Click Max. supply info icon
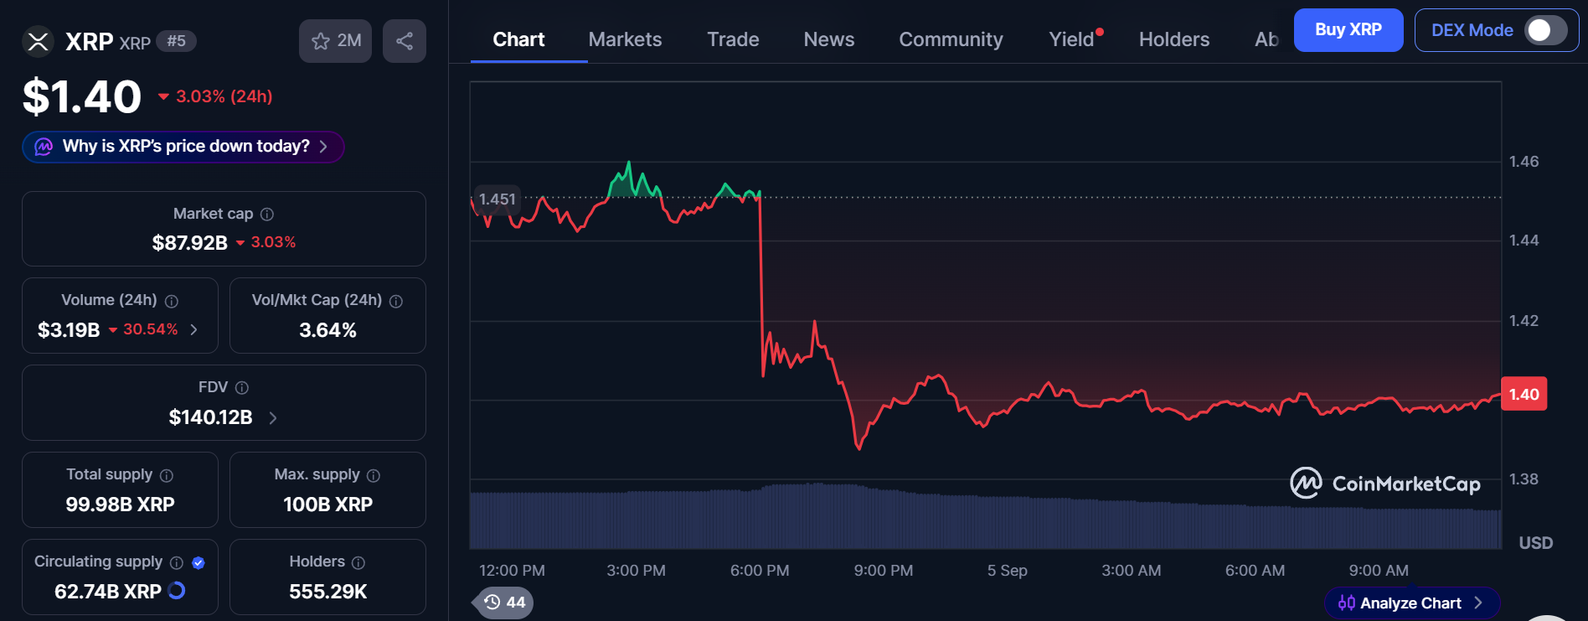This screenshot has width=1588, height=621. [374, 475]
